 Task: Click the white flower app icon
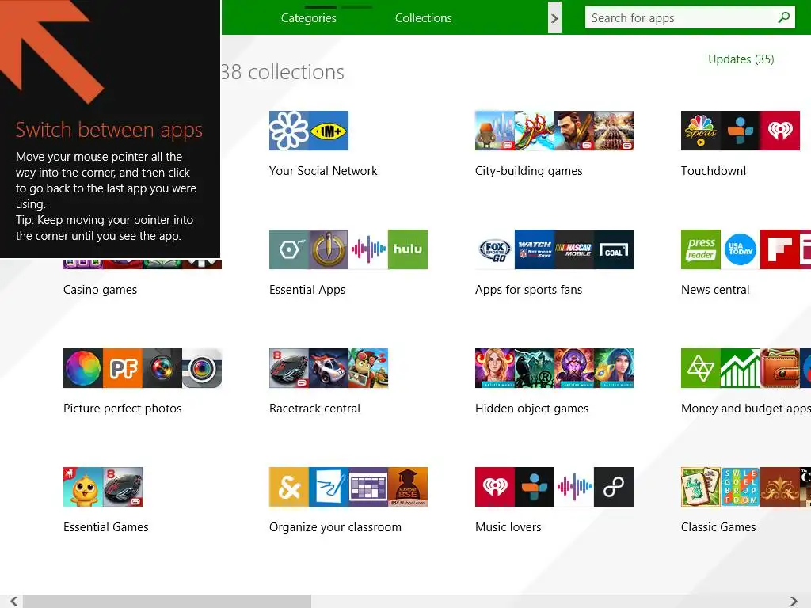(x=288, y=131)
